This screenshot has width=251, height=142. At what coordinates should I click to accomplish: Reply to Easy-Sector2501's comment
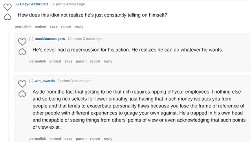(79, 27)
